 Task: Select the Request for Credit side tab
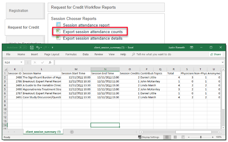[25, 27]
